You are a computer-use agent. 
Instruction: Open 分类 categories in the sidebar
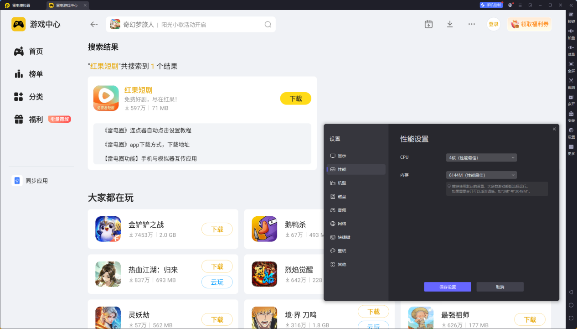(x=28, y=97)
